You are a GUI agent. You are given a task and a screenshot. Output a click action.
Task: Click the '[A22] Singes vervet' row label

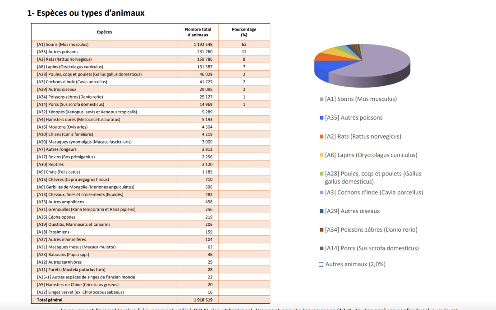pyautogui.click(x=80, y=292)
